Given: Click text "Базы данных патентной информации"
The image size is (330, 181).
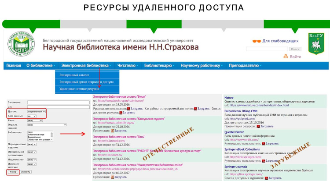Looking at the screenshot, I should tap(249, 136).
